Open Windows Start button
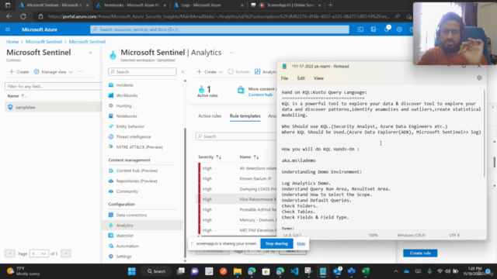497x279 pixels. coord(131,271)
